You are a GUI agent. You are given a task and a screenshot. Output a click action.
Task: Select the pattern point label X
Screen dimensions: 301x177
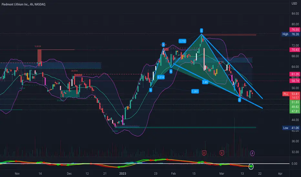pos(151,90)
